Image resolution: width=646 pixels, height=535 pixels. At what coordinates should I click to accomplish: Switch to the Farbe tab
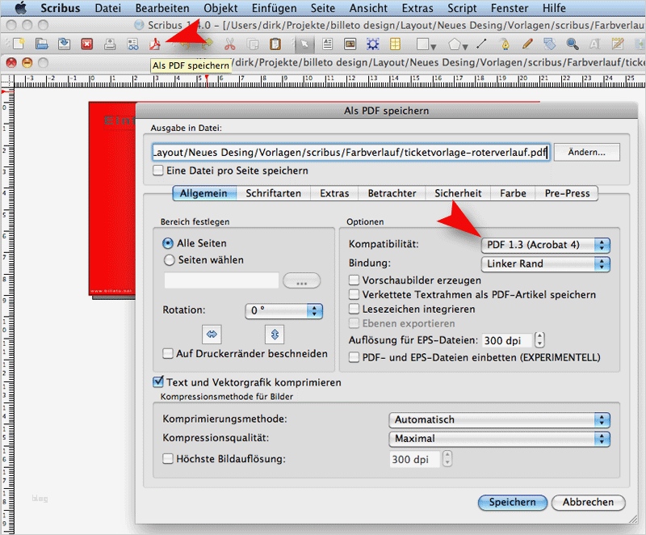[513, 193]
